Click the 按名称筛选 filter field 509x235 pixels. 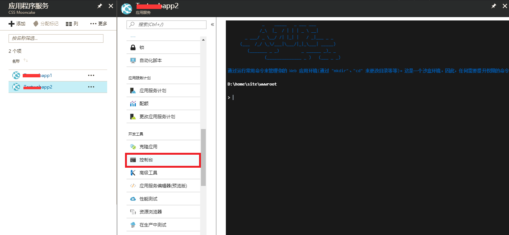pyautogui.click(x=56, y=38)
